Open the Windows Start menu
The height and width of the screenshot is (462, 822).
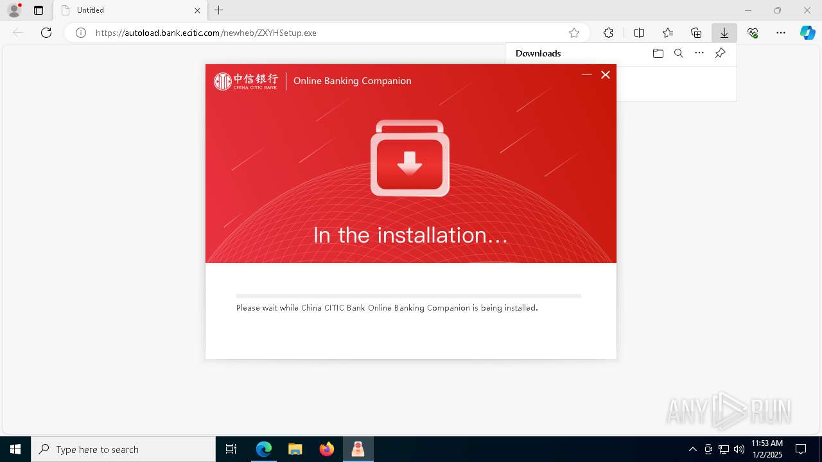15,449
